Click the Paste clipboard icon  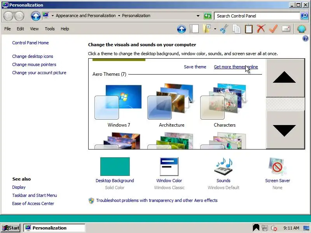249,29
